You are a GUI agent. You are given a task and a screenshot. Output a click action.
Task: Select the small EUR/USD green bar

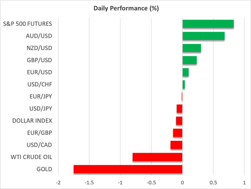tap(185, 72)
